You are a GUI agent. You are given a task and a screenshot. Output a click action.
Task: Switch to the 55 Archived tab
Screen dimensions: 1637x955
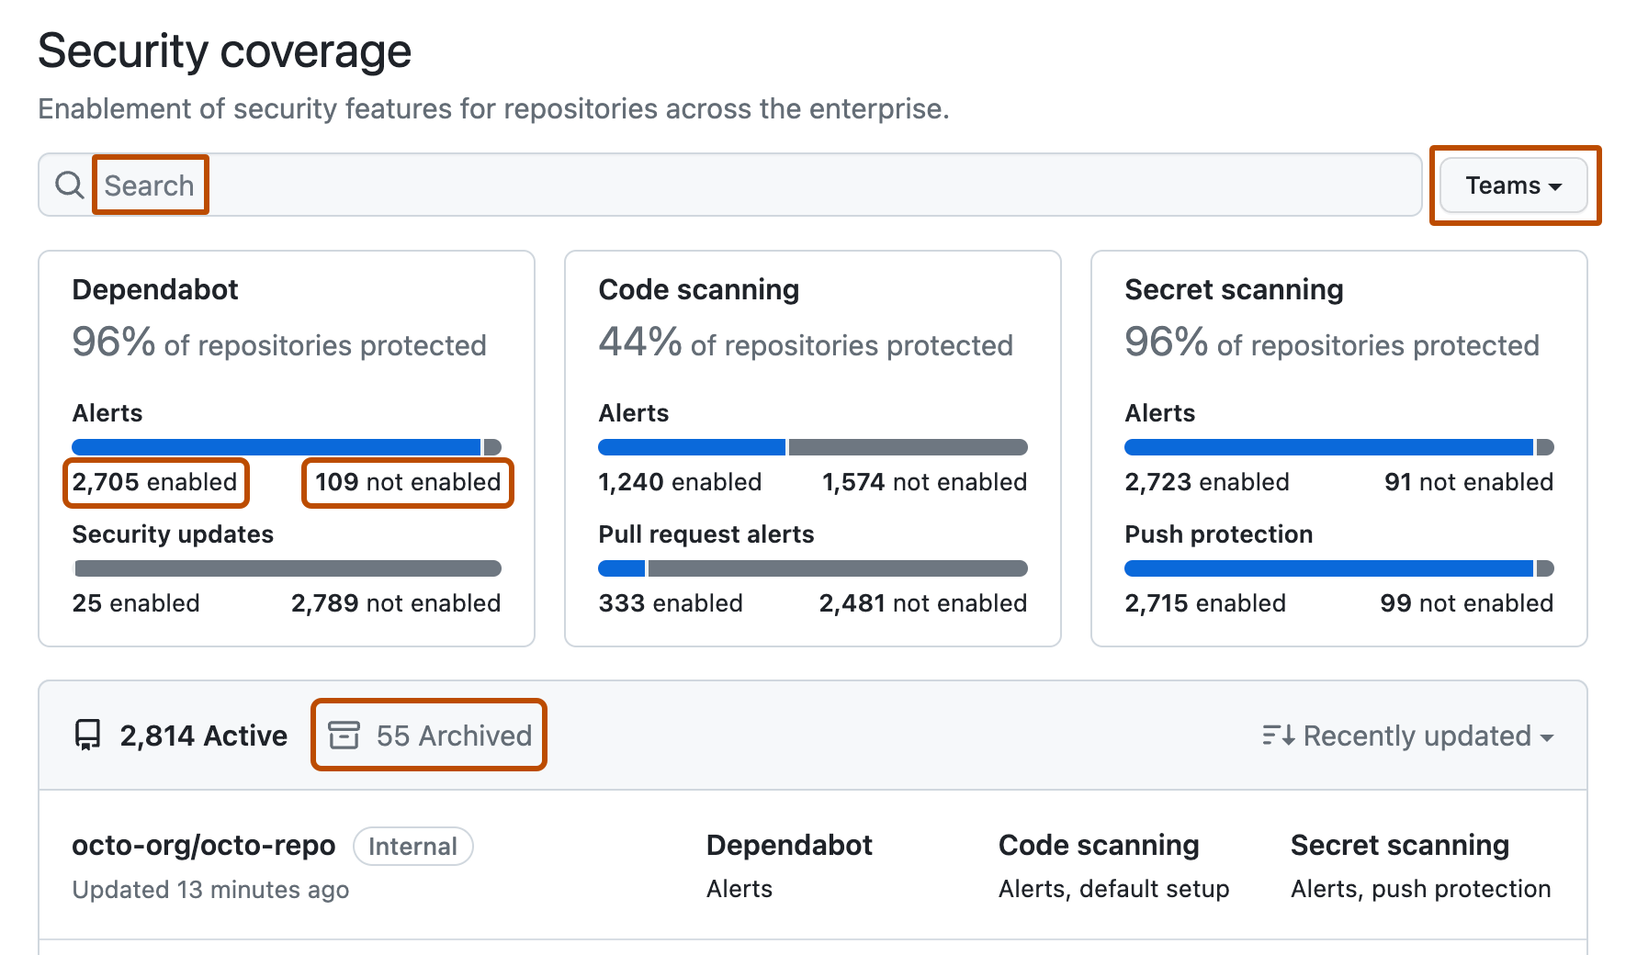(x=430, y=736)
